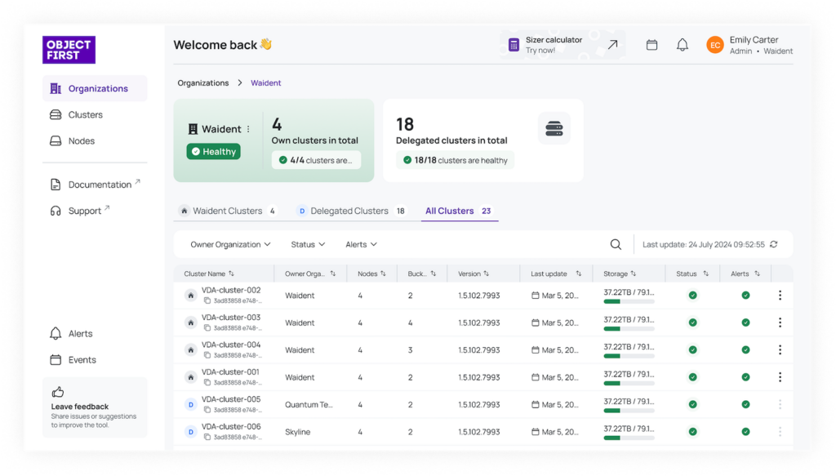Screen dimensions: 836x476
Task: Click the EC user avatar
Action: (x=715, y=45)
